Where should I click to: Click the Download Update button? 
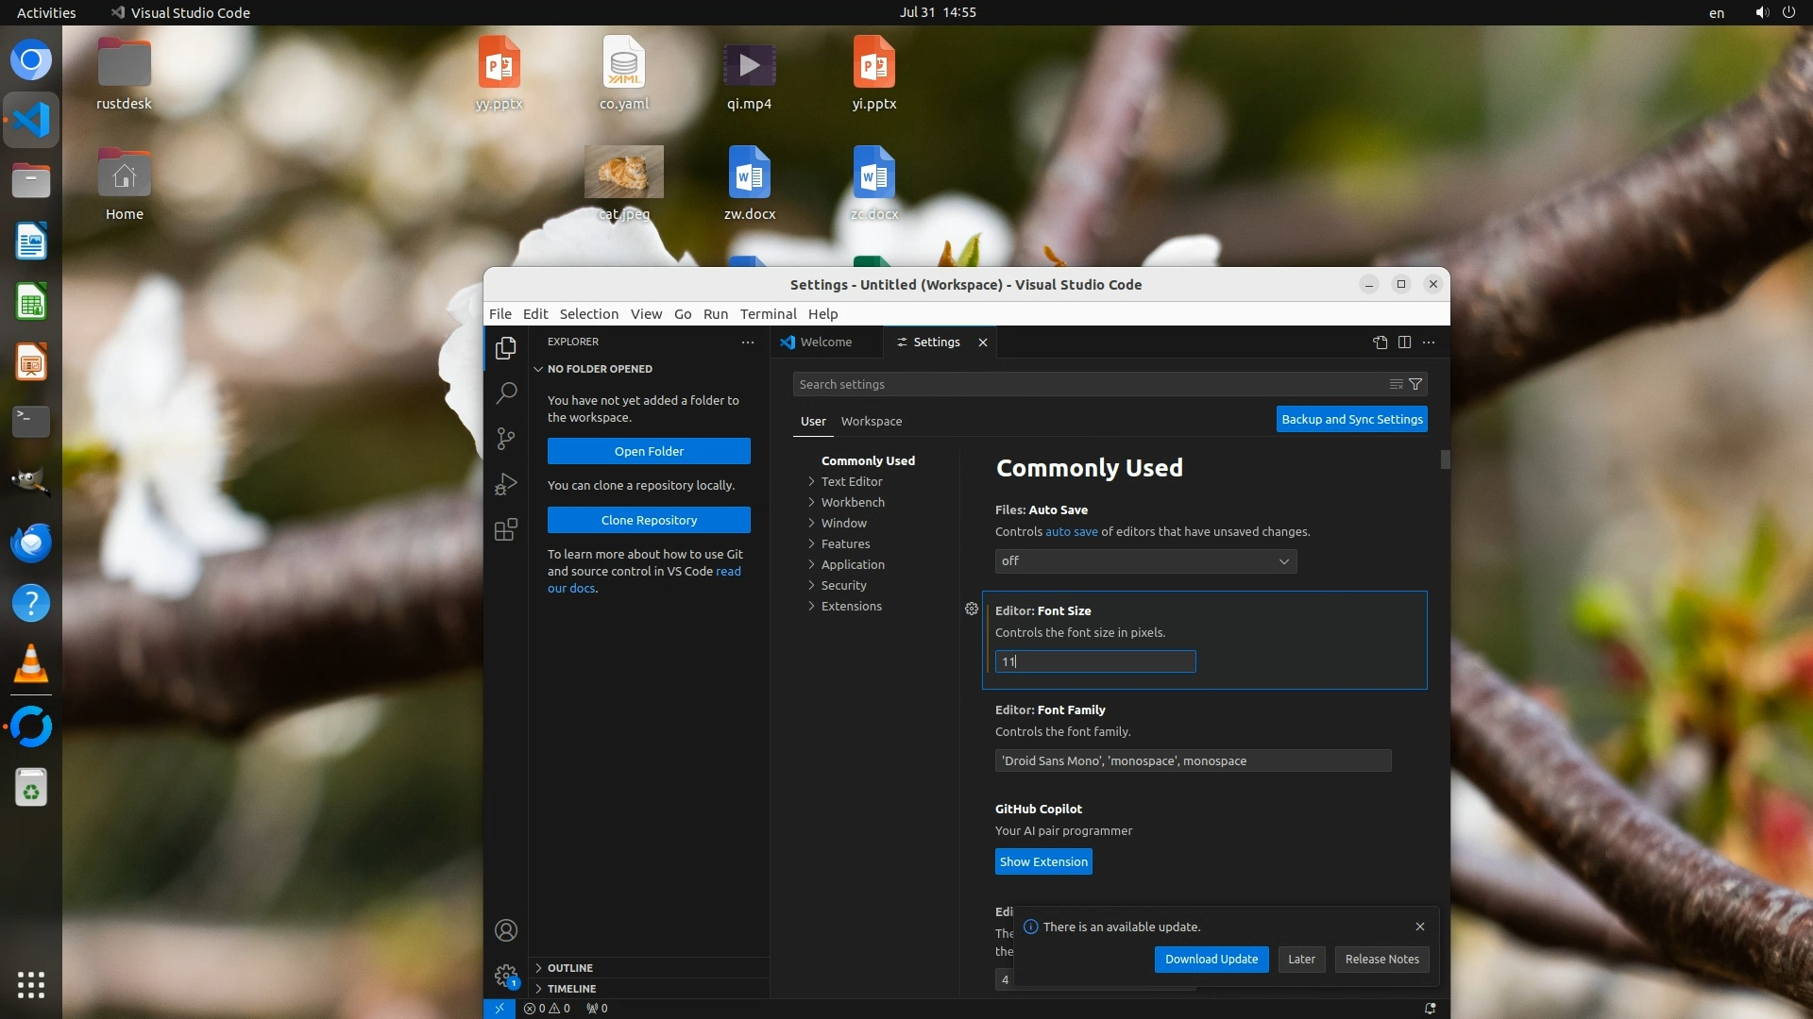(x=1211, y=960)
